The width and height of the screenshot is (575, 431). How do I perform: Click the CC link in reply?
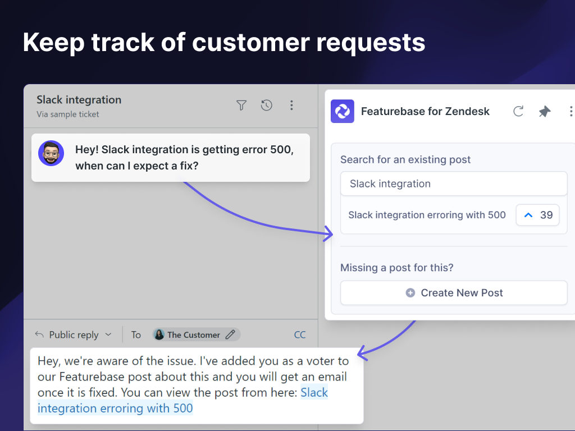click(x=300, y=334)
